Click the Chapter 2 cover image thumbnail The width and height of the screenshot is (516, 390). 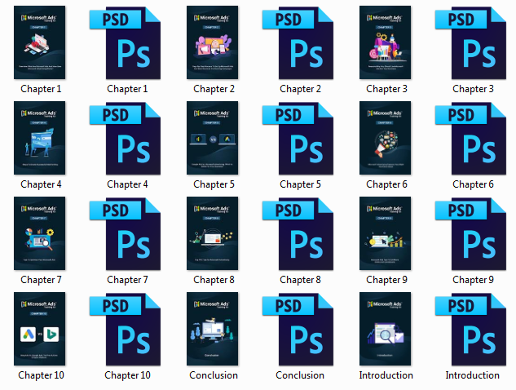(212, 42)
